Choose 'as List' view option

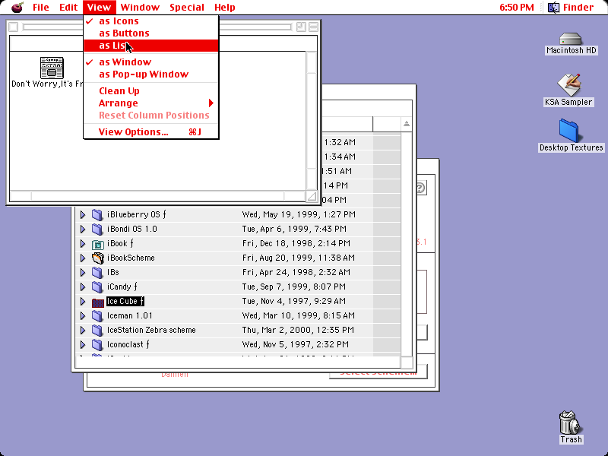(151, 46)
